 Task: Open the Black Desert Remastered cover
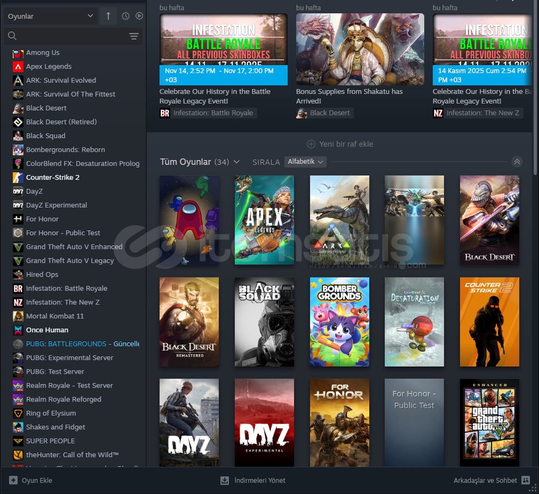(189, 322)
